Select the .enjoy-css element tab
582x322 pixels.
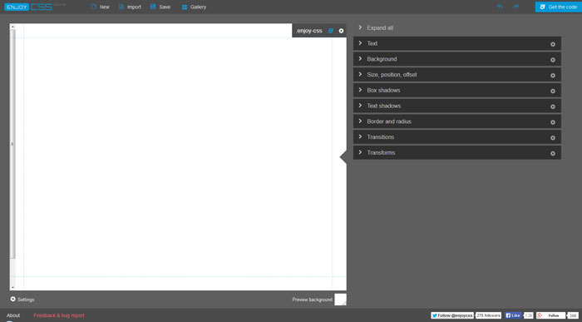click(x=309, y=31)
